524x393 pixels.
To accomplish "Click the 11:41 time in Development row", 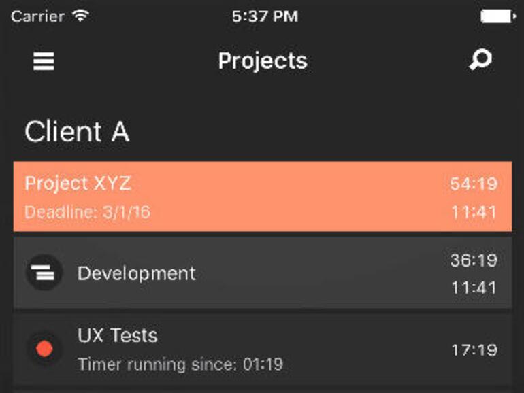I will (x=473, y=288).
